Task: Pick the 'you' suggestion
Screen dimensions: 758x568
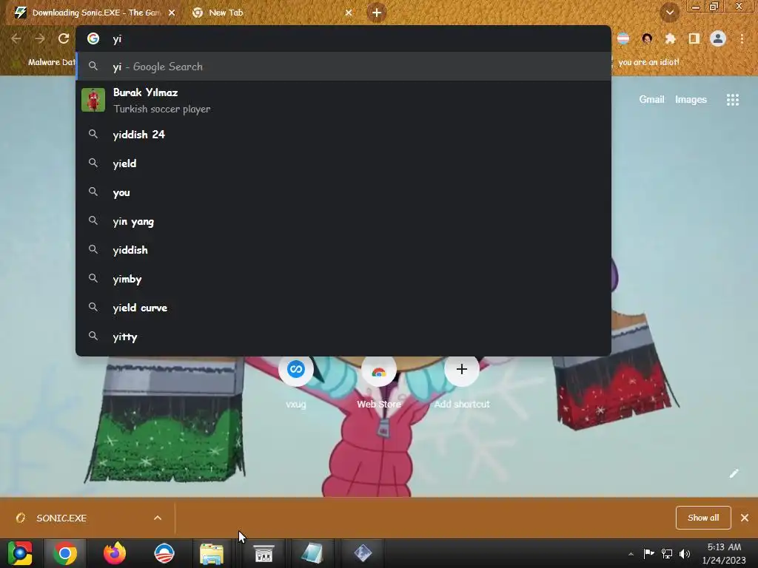Action: click(x=343, y=192)
